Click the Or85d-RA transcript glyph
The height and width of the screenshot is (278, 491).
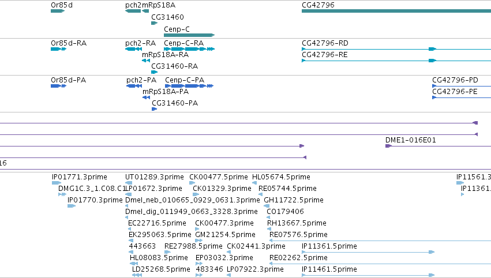(58, 49)
